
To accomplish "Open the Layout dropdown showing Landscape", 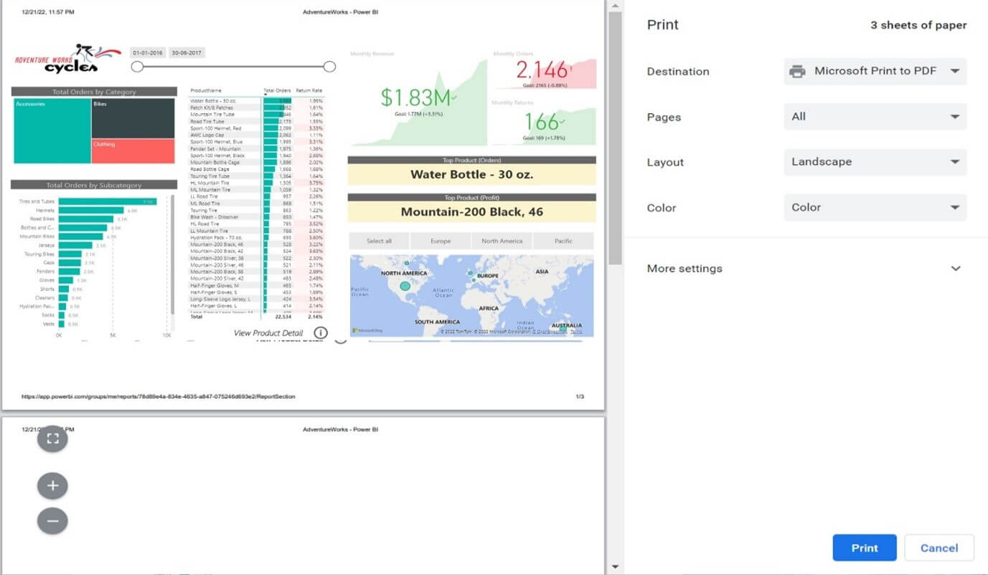I will (x=875, y=162).
